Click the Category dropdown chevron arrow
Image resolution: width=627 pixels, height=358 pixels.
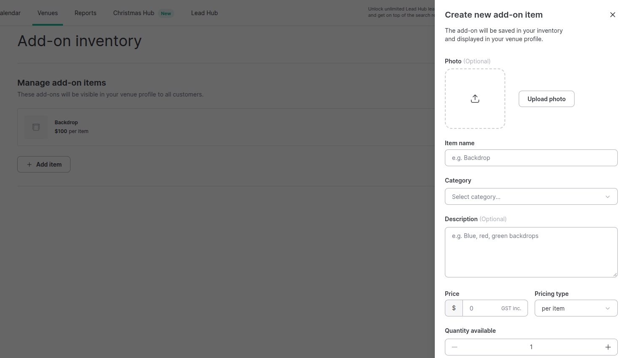click(608, 197)
